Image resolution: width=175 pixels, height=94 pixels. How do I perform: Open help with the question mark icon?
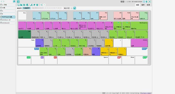point(44,5)
